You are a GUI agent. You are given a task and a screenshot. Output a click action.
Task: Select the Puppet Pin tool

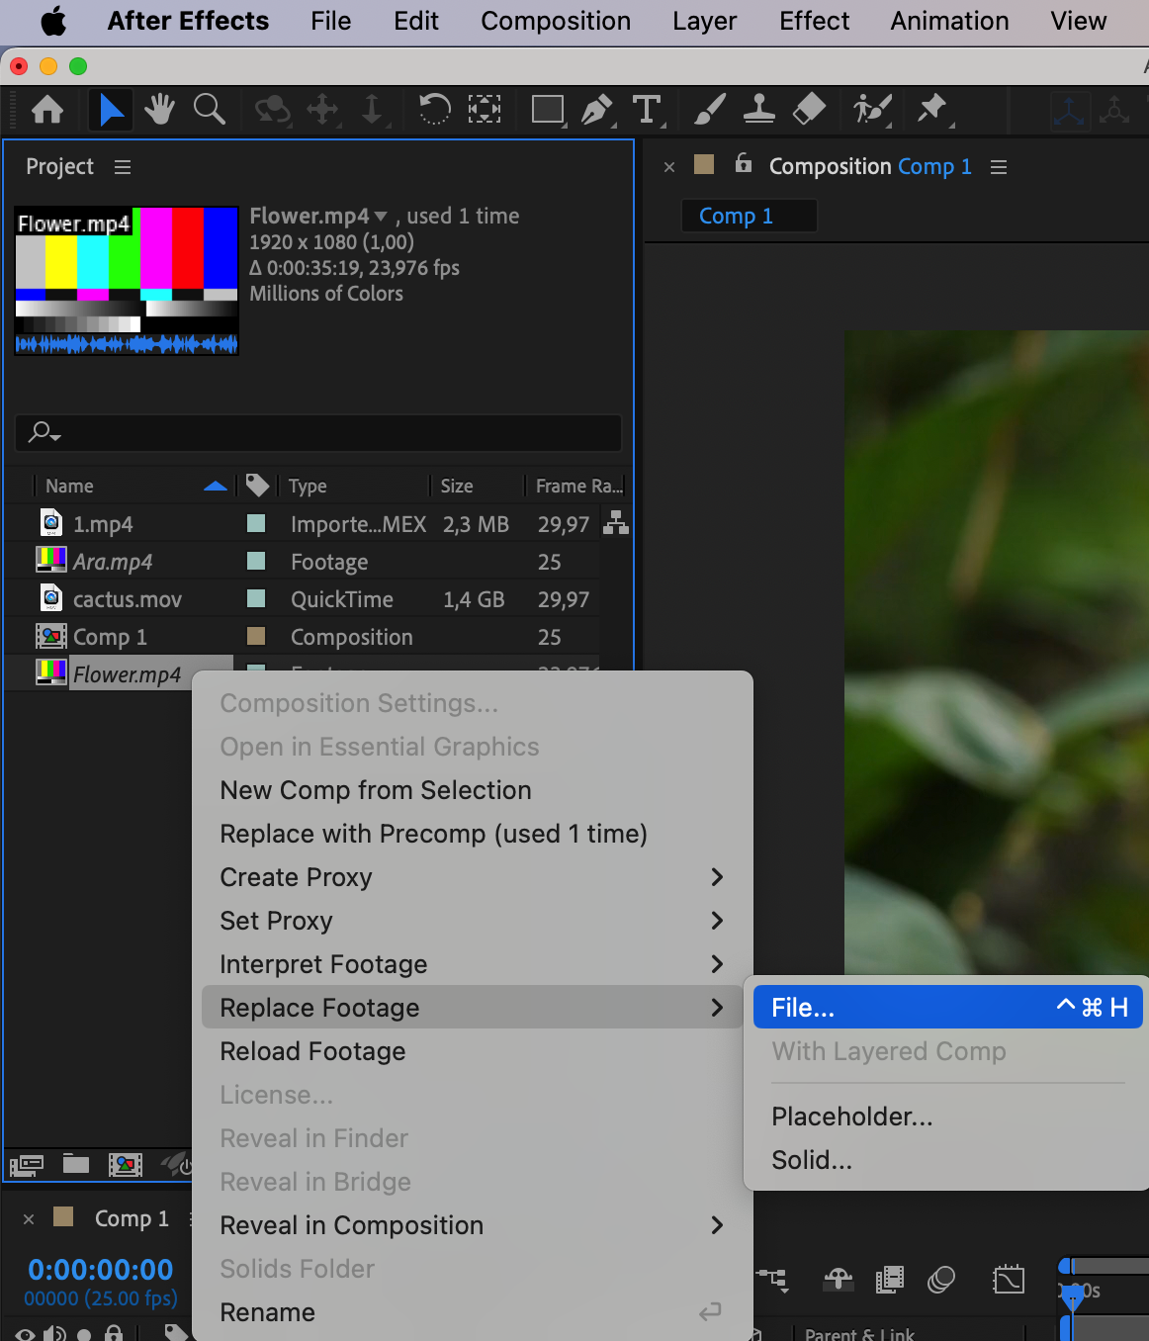pos(930,109)
